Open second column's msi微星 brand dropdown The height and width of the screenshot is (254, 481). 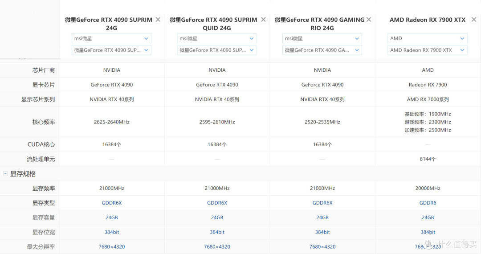(217, 38)
